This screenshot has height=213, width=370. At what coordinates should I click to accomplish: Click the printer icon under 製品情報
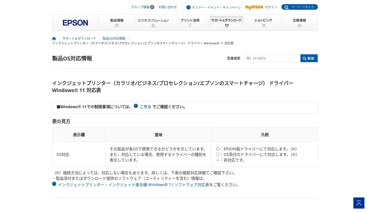pyautogui.click(x=117, y=26)
